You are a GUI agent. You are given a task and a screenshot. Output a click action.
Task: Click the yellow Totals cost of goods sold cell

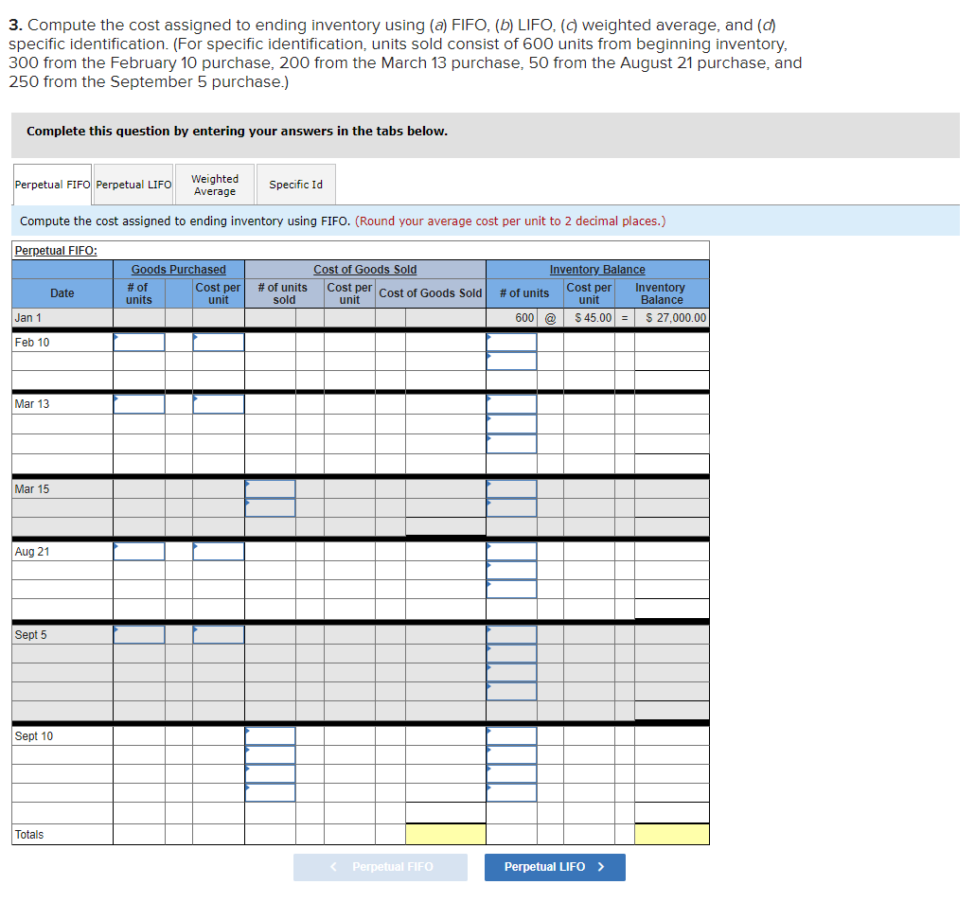tap(445, 834)
